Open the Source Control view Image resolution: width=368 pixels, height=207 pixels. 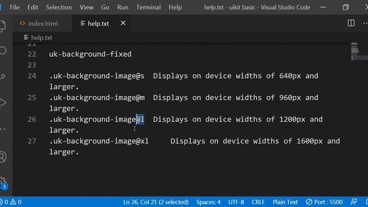click(2, 76)
